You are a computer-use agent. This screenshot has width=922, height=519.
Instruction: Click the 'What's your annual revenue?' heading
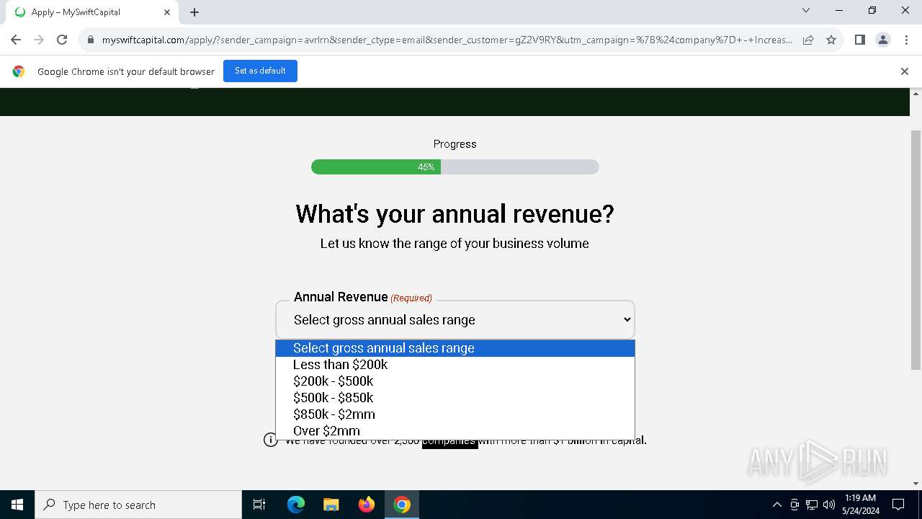pyautogui.click(x=455, y=214)
